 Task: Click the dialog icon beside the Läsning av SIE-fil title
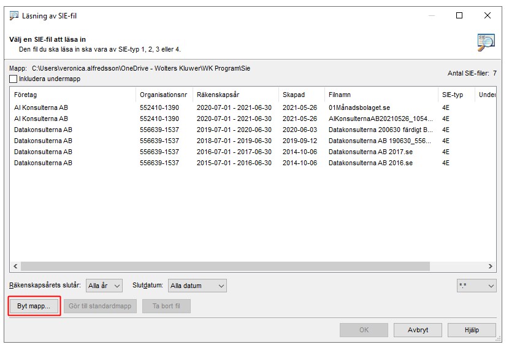point(14,15)
